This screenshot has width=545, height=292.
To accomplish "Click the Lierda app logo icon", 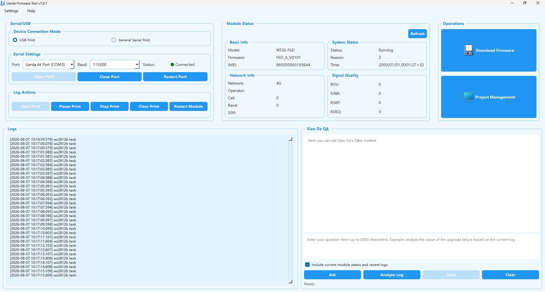I will 3,3.
